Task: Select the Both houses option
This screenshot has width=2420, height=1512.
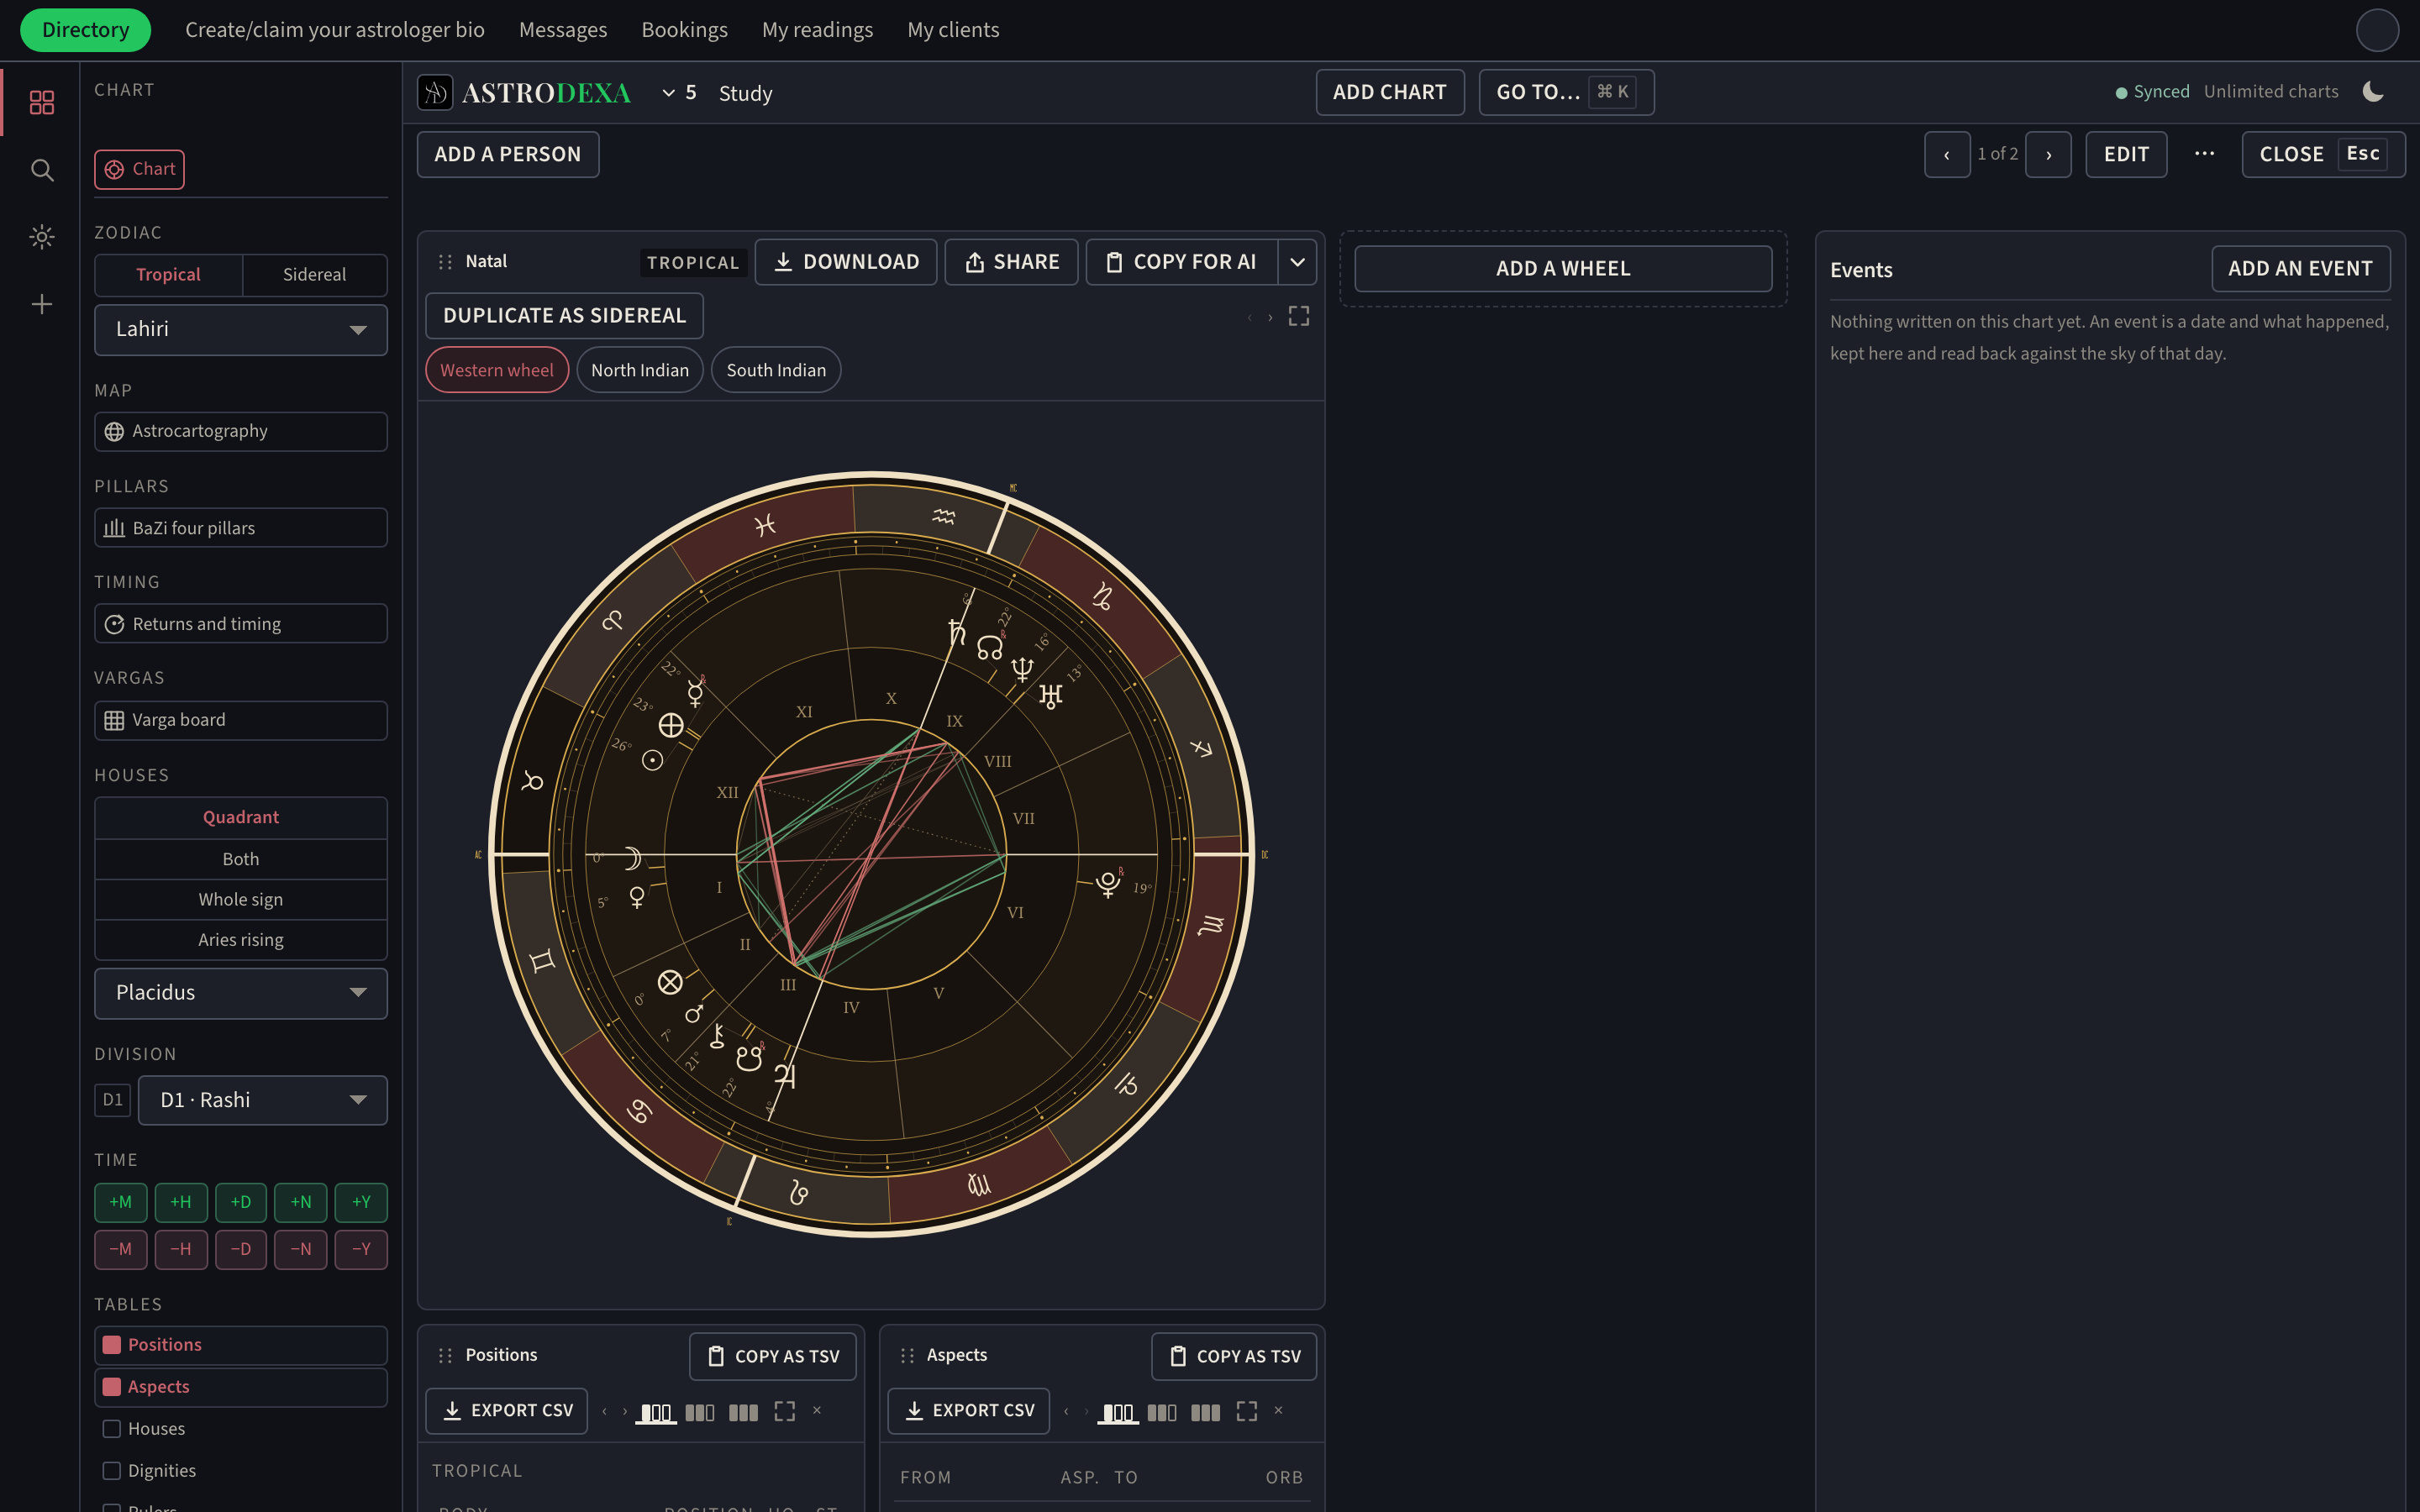Action: coord(241,859)
